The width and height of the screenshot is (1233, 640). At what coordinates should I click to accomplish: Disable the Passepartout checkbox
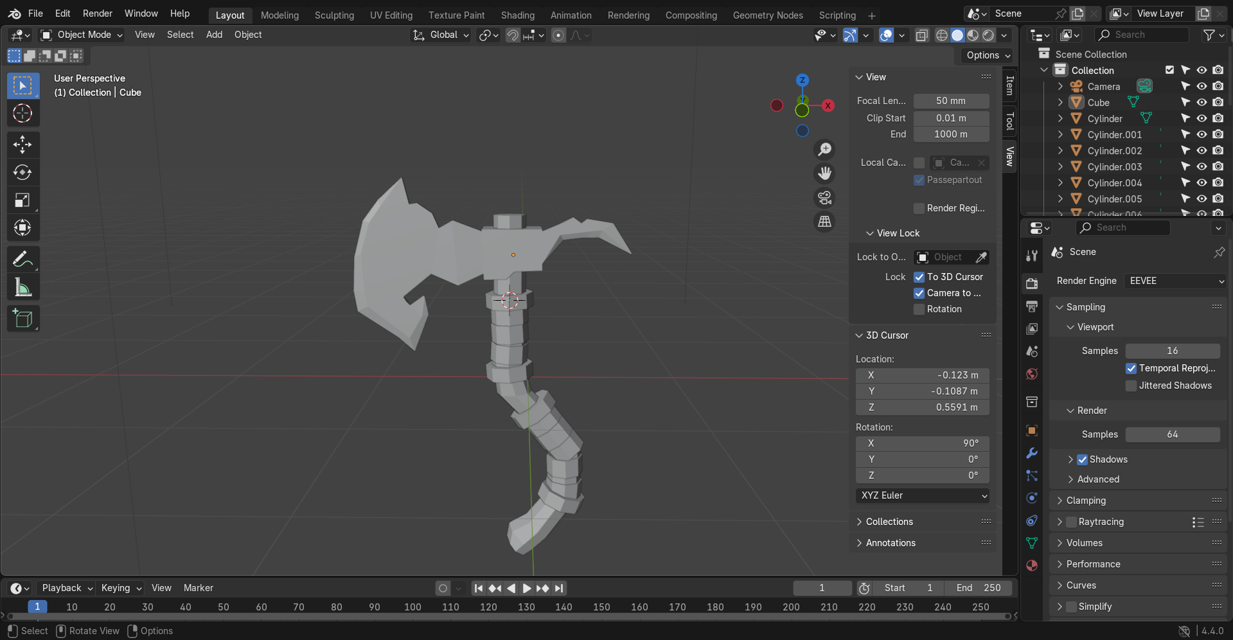(x=919, y=181)
